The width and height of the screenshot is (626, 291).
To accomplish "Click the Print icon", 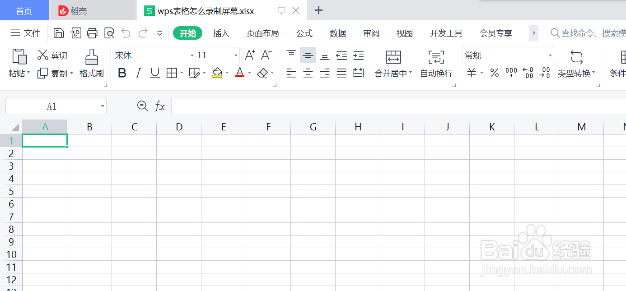I will [92, 33].
